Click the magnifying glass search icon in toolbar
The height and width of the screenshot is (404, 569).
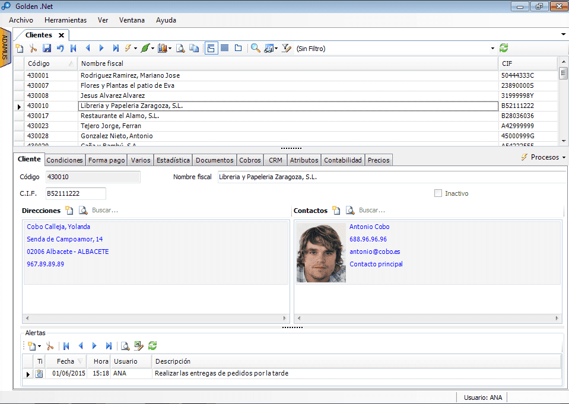[x=255, y=49]
